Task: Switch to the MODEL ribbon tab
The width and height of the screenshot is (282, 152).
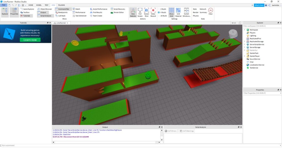Action: pyautogui.click(x=39, y=5)
